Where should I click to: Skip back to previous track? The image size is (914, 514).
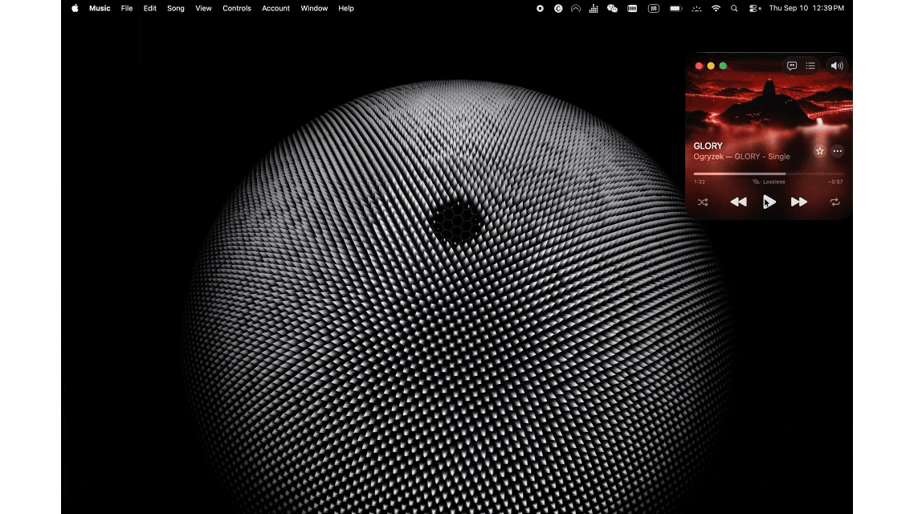pyautogui.click(x=739, y=202)
